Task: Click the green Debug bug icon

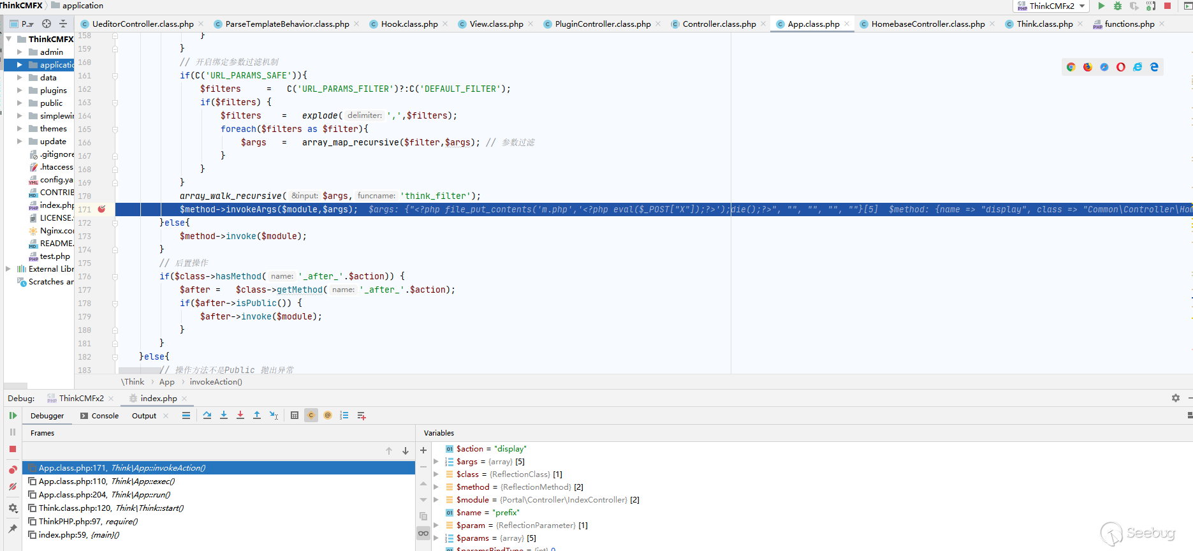Action: pyautogui.click(x=1118, y=6)
